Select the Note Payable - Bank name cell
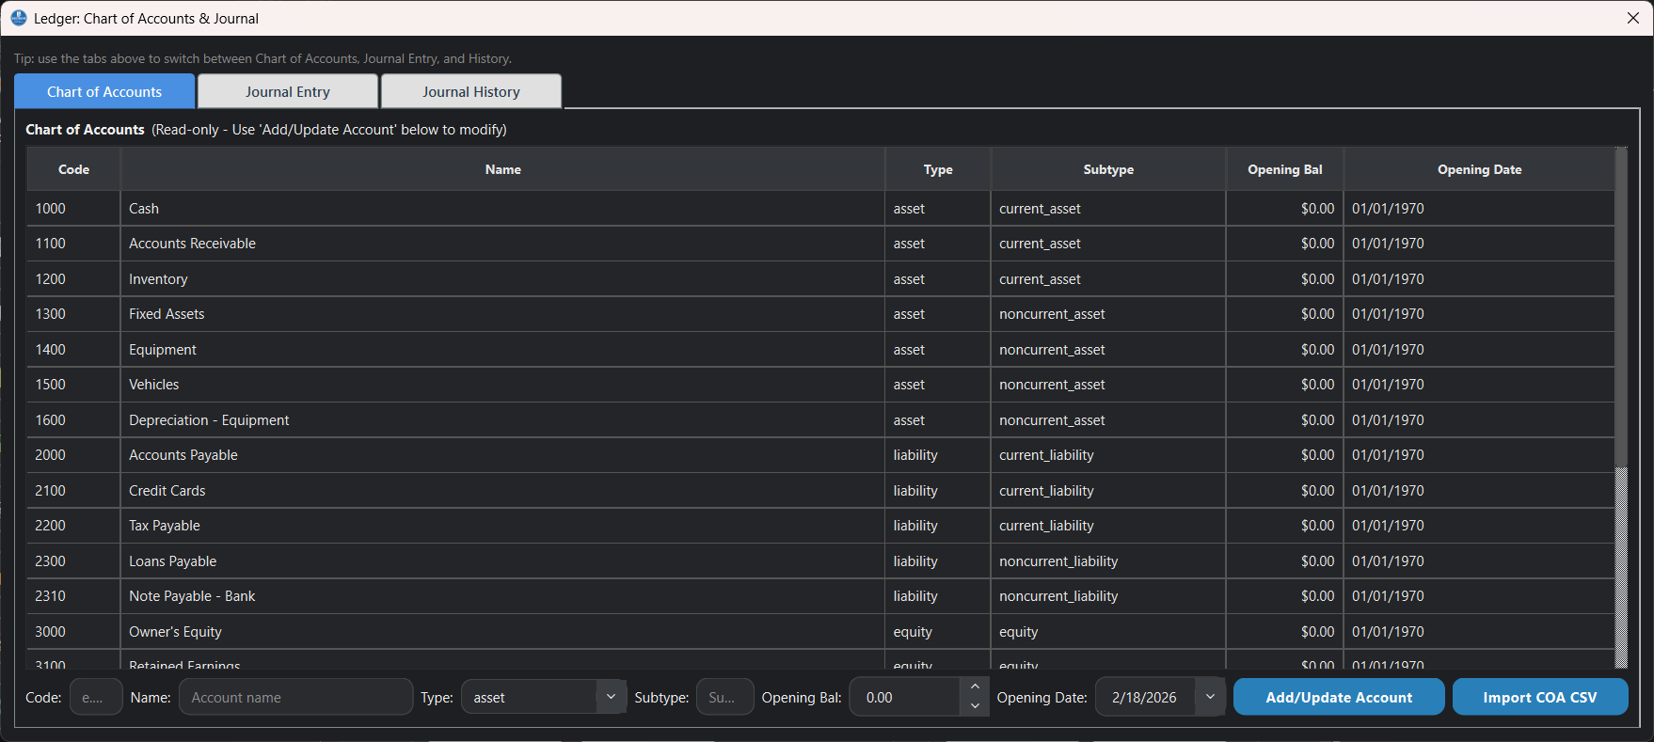This screenshot has width=1654, height=742. click(x=502, y=596)
